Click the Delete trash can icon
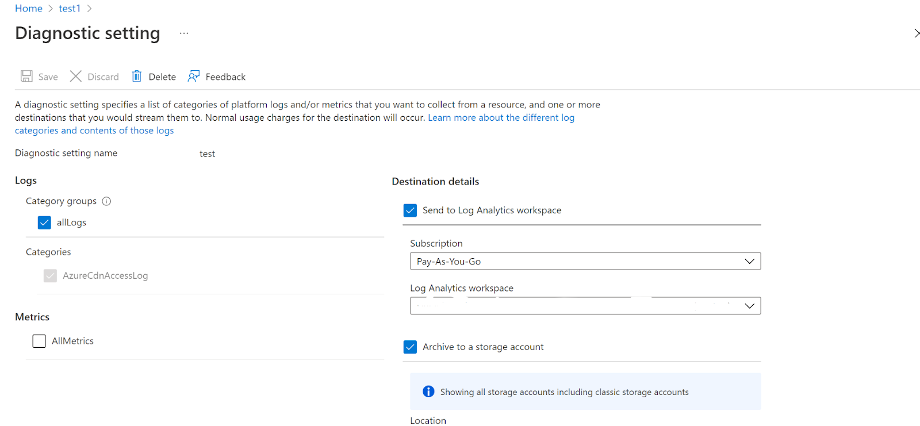 pyautogui.click(x=137, y=76)
